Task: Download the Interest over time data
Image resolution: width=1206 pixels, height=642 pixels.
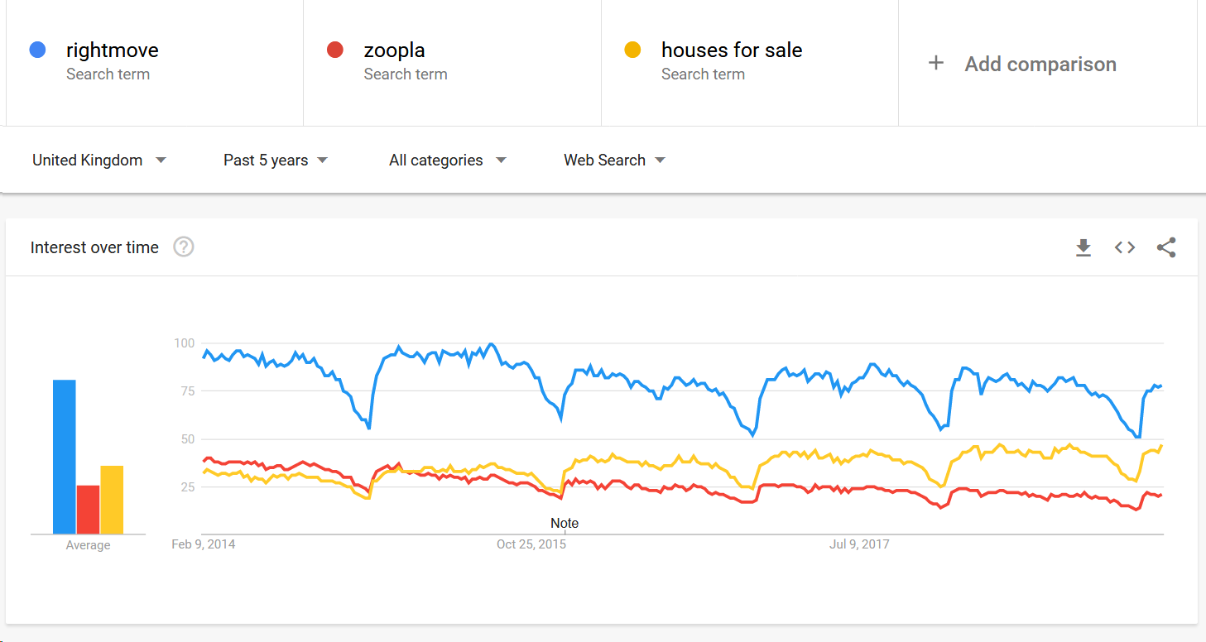Action: point(1083,247)
